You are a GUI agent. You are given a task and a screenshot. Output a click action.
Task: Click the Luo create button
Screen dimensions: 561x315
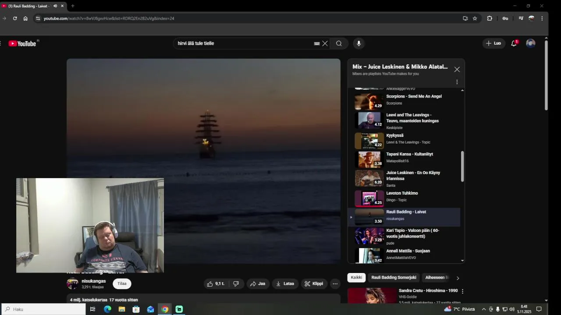point(494,43)
